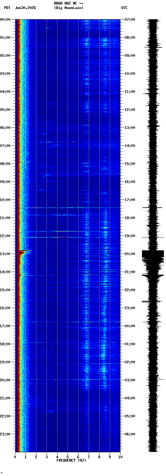Click PDT time label '01:00'

(5, 38)
